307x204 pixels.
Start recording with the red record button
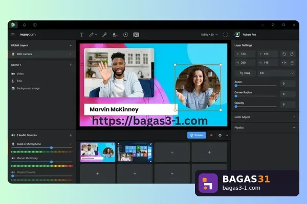tap(211, 135)
